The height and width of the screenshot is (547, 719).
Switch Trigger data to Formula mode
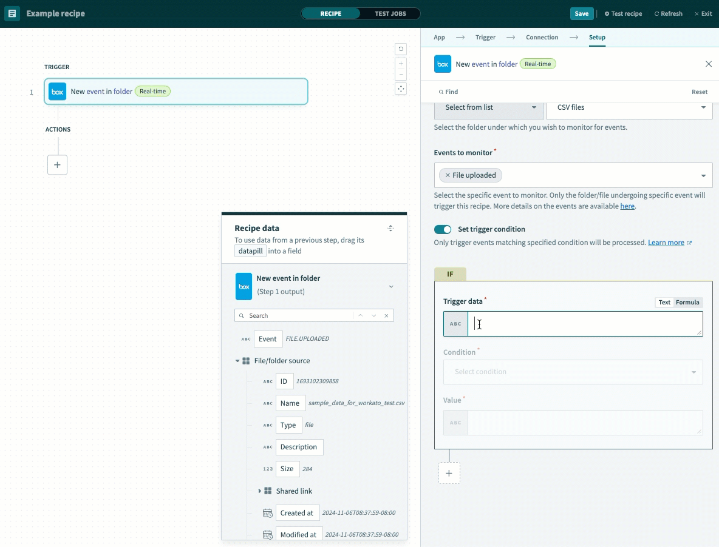(x=687, y=302)
